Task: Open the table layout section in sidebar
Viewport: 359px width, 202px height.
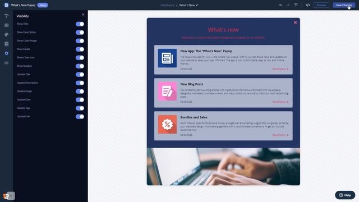Action: [6, 25]
